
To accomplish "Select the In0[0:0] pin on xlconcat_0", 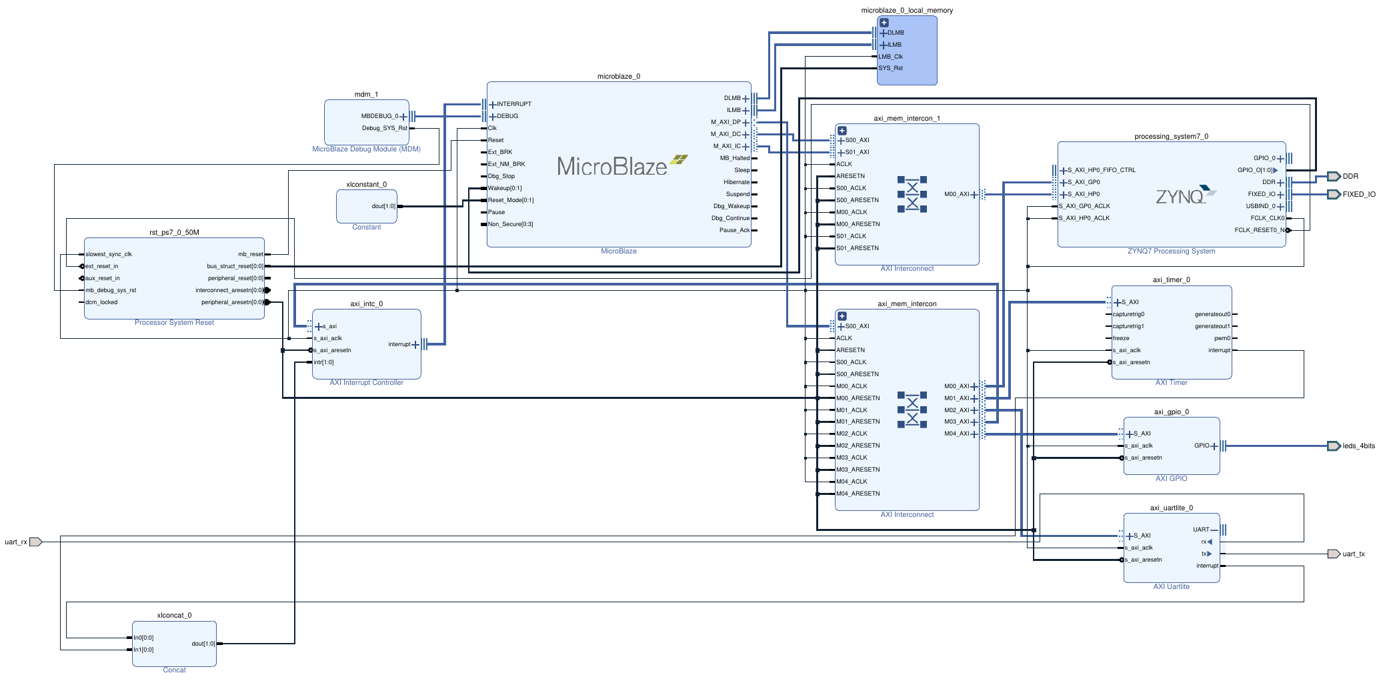I will click(143, 638).
